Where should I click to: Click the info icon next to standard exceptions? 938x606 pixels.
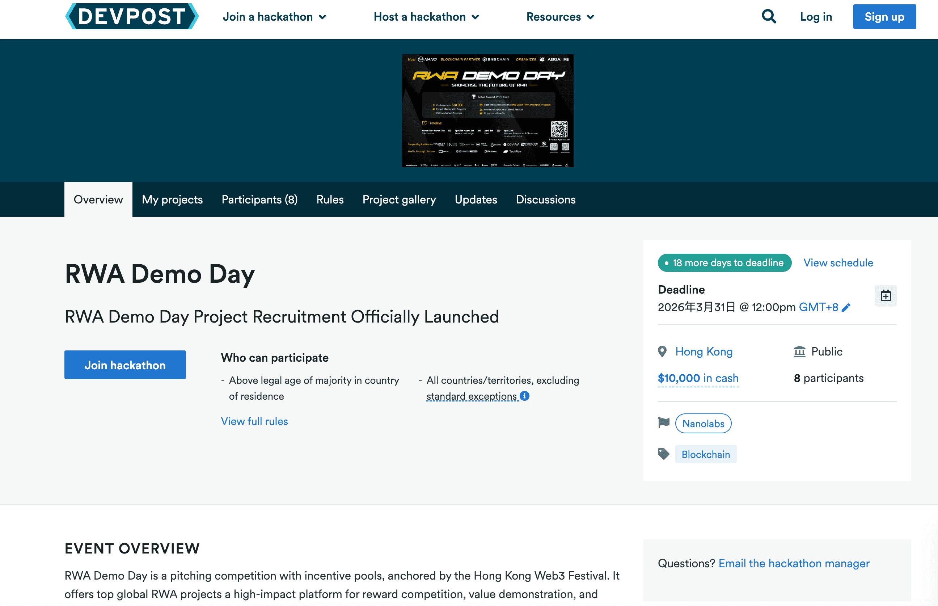[x=525, y=396]
